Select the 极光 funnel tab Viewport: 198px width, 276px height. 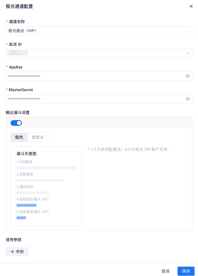(19, 137)
